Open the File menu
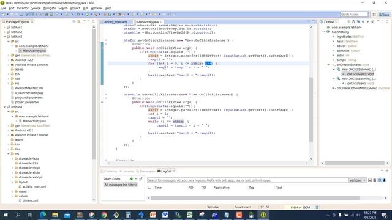 [4, 8]
